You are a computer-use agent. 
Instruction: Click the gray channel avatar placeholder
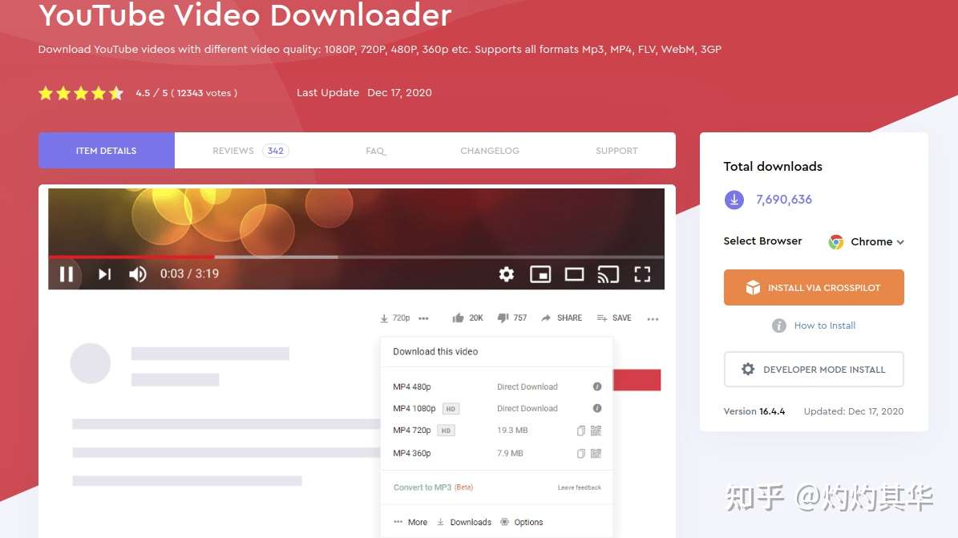(x=91, y=363)
